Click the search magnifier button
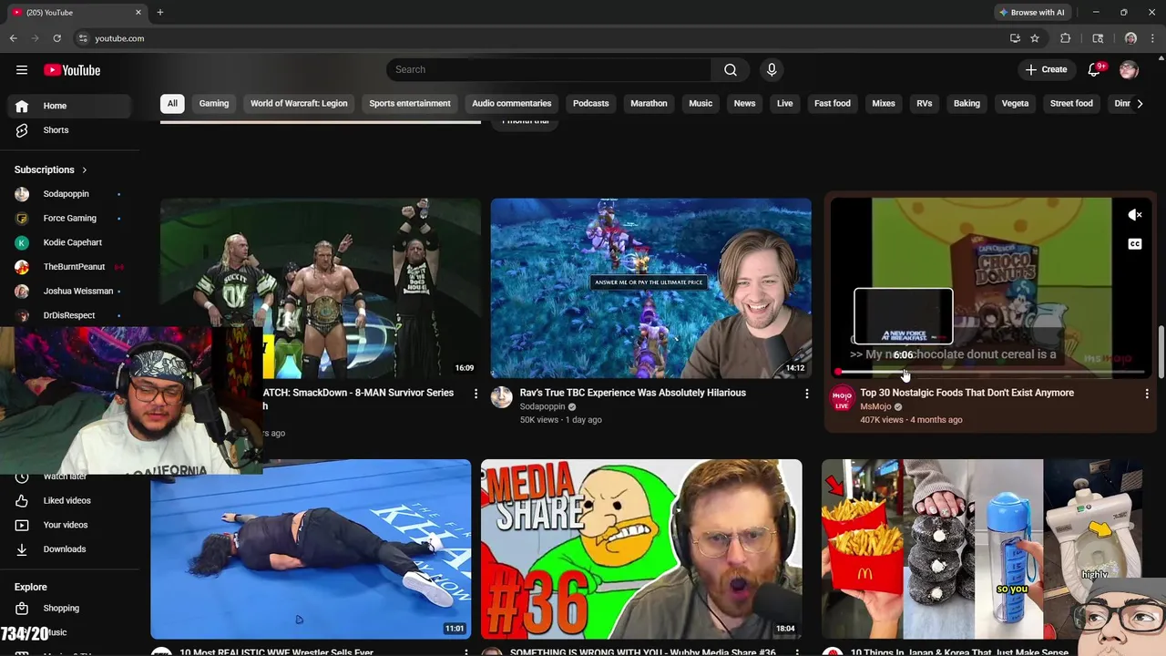The height and width of the screenshot is (656, 1166). pos(731,70)
